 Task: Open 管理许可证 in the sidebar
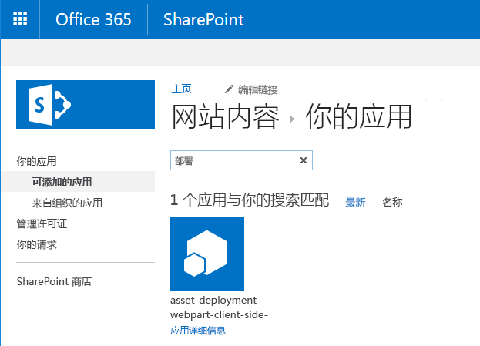42,223
